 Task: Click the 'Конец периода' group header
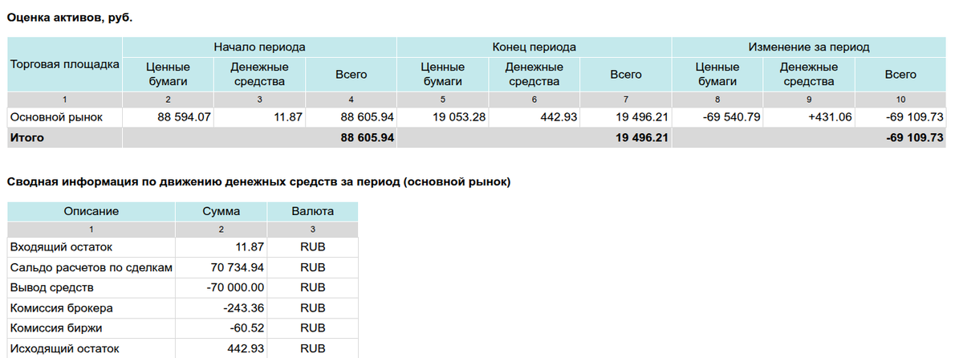click(x=534, y=47)
